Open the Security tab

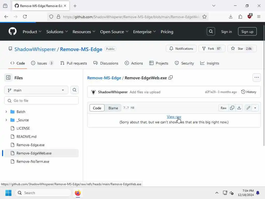[x=184, y=63]
